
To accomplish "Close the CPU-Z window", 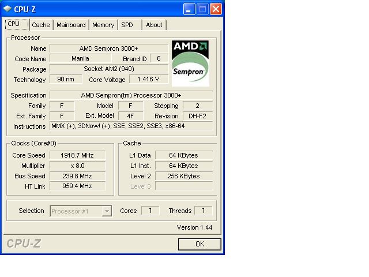I will pyautogui.click(x=216, y=9).
